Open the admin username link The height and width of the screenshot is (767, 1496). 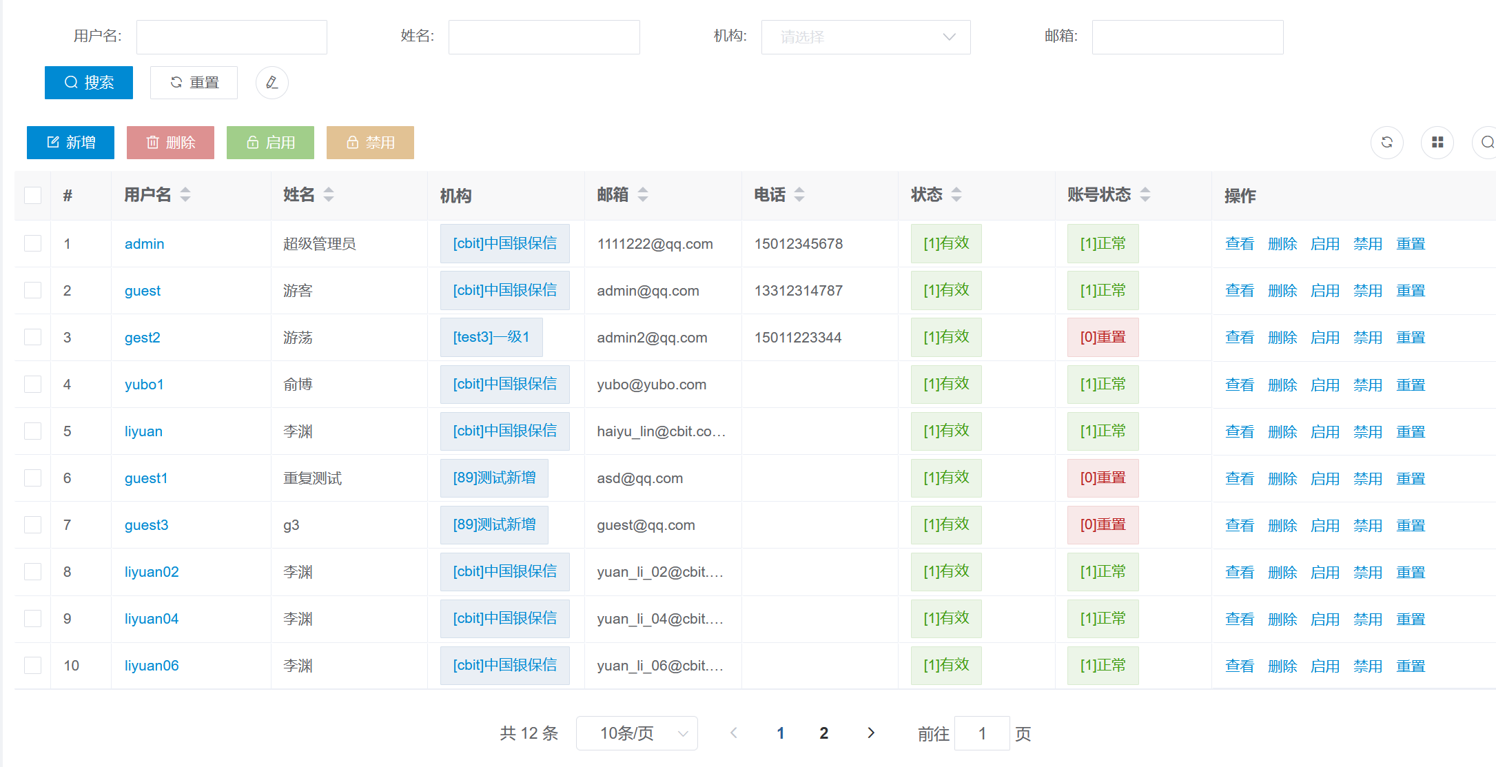144,244
